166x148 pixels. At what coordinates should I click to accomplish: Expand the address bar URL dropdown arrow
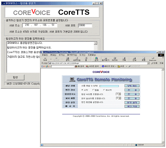pyautogui.click(x=148, y=63)
